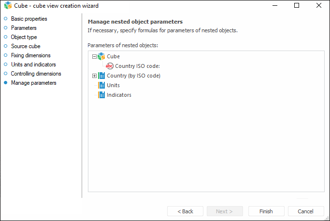
Task: Switch to the Source cube step
Action: coord(26,46)
